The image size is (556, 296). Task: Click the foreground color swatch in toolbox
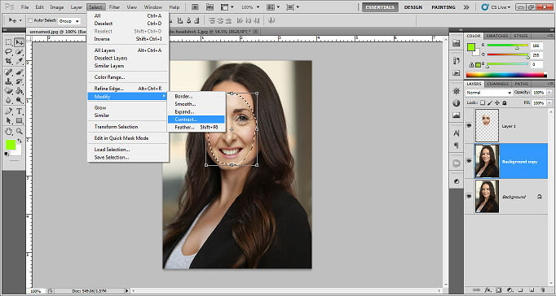[x=10, y=145]
